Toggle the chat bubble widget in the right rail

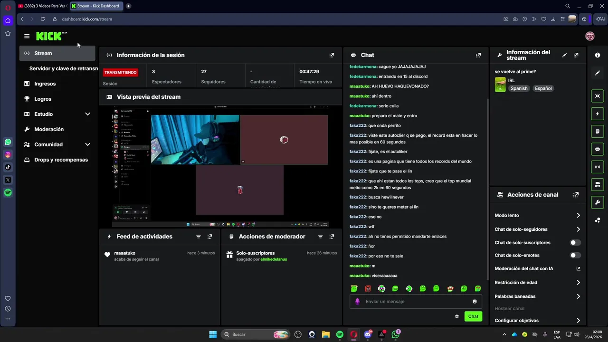click(x=598, y=149)
